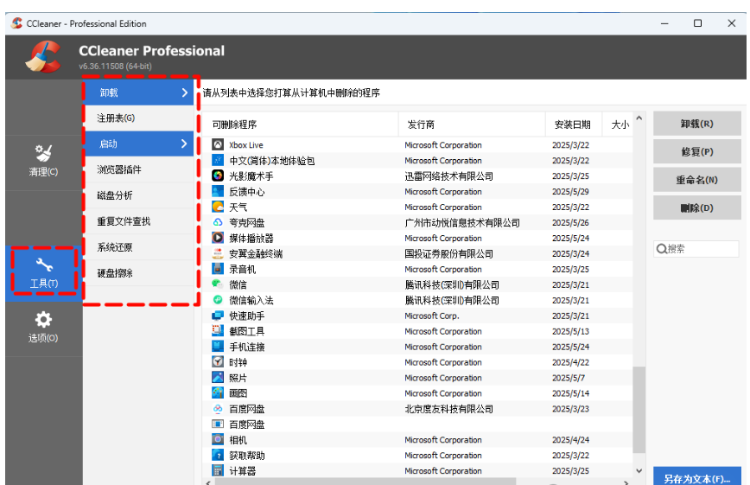Open the 注册表(G) tool
750x485 pixels.
click(x=139, y=118)
